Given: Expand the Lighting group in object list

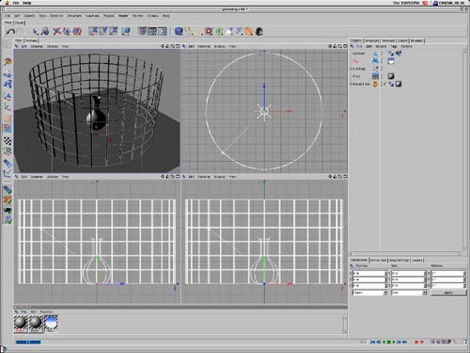Looking at the screenshot, I should click(351, 69).
